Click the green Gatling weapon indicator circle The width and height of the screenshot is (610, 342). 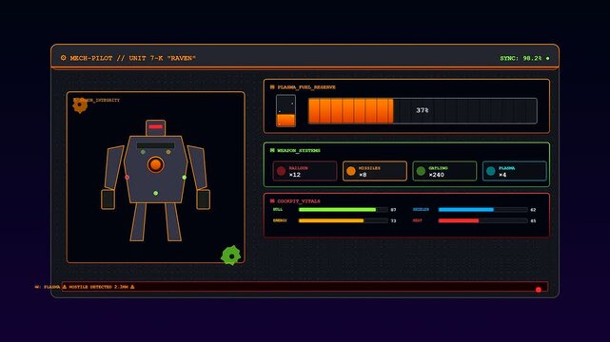(421, 171)
